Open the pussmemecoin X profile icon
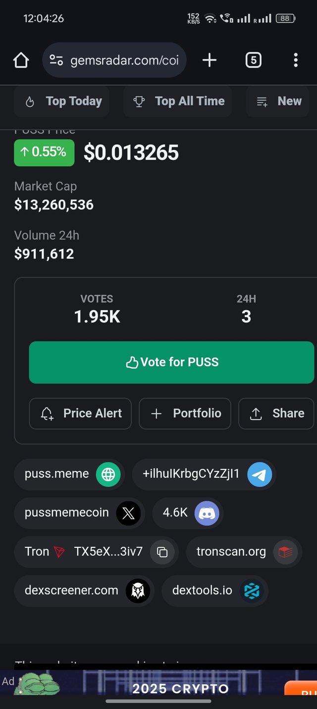The image size is (317, 709). 128,513
